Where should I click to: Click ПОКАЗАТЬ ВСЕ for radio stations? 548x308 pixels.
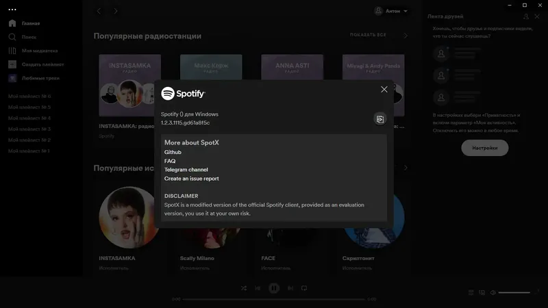(368, 35)
